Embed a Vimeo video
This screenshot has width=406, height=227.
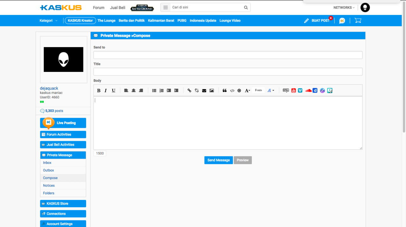coord(300,91)
